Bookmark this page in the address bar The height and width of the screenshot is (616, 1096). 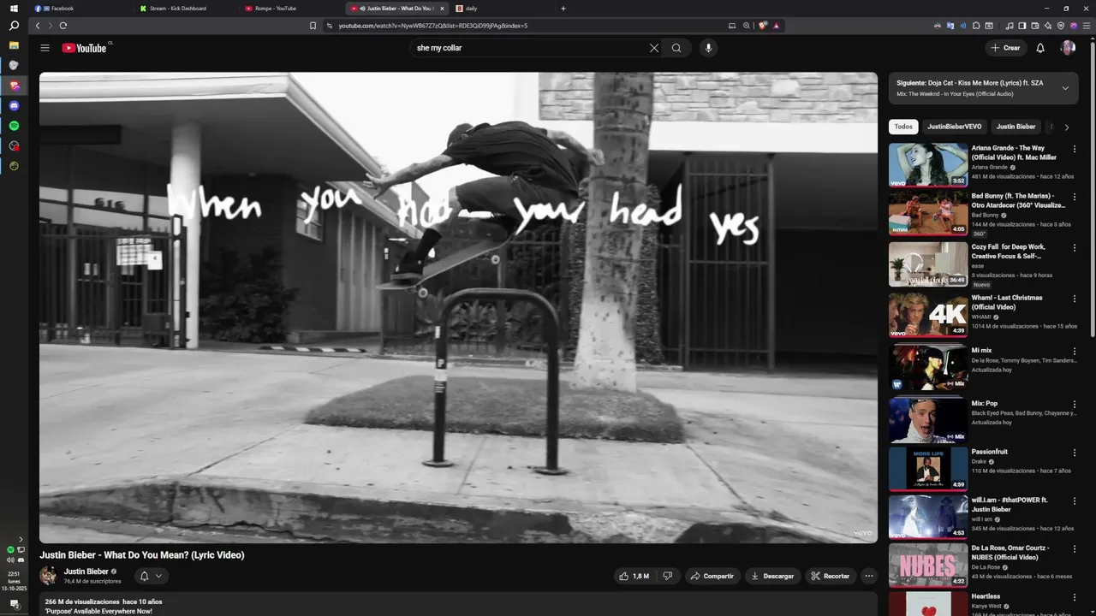313,26
